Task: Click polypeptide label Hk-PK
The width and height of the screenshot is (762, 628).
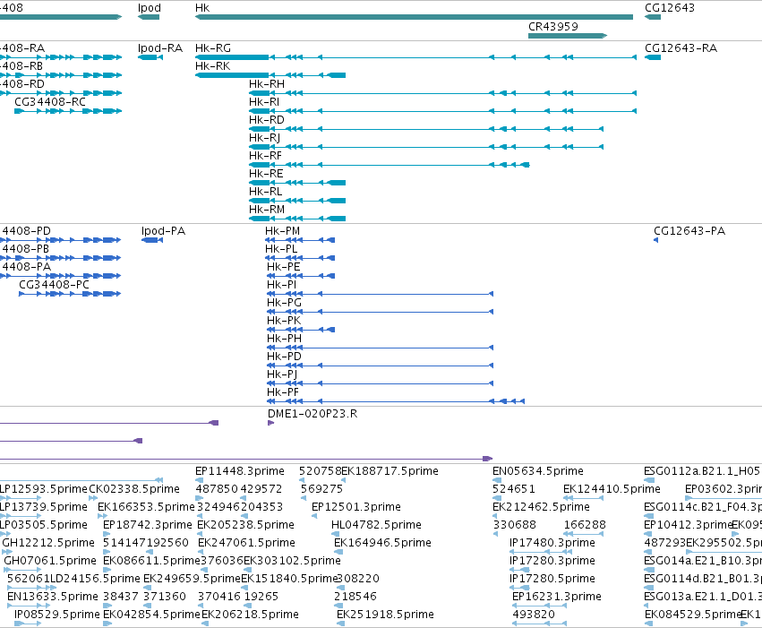Action: 284,321
